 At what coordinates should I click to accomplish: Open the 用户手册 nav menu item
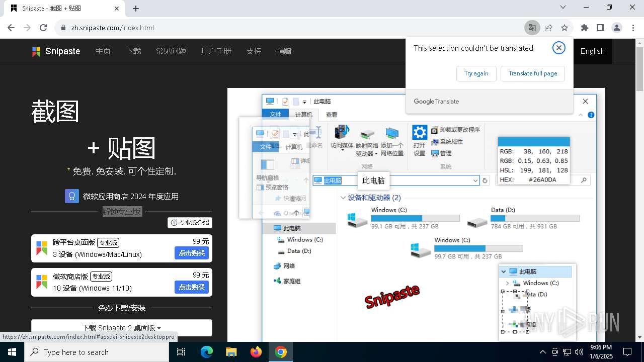tap(216, 51)
